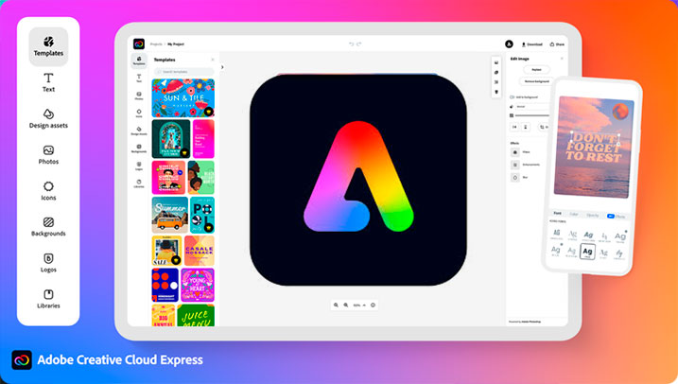Viewport: 678px width, 384px height.
Task: Click the delete trash icon in canvas toolbar
Action: click(496, 92)
